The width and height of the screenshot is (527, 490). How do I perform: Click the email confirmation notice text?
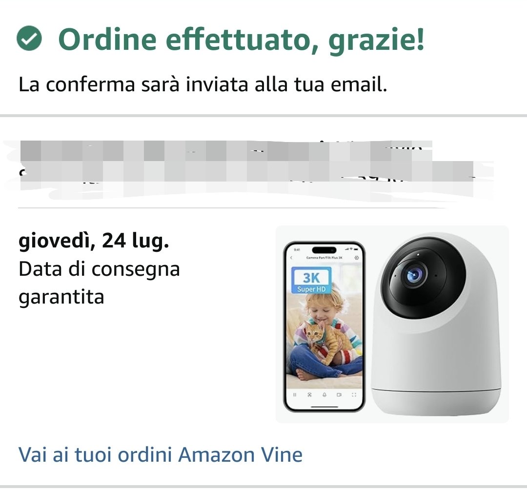(203, 84)
